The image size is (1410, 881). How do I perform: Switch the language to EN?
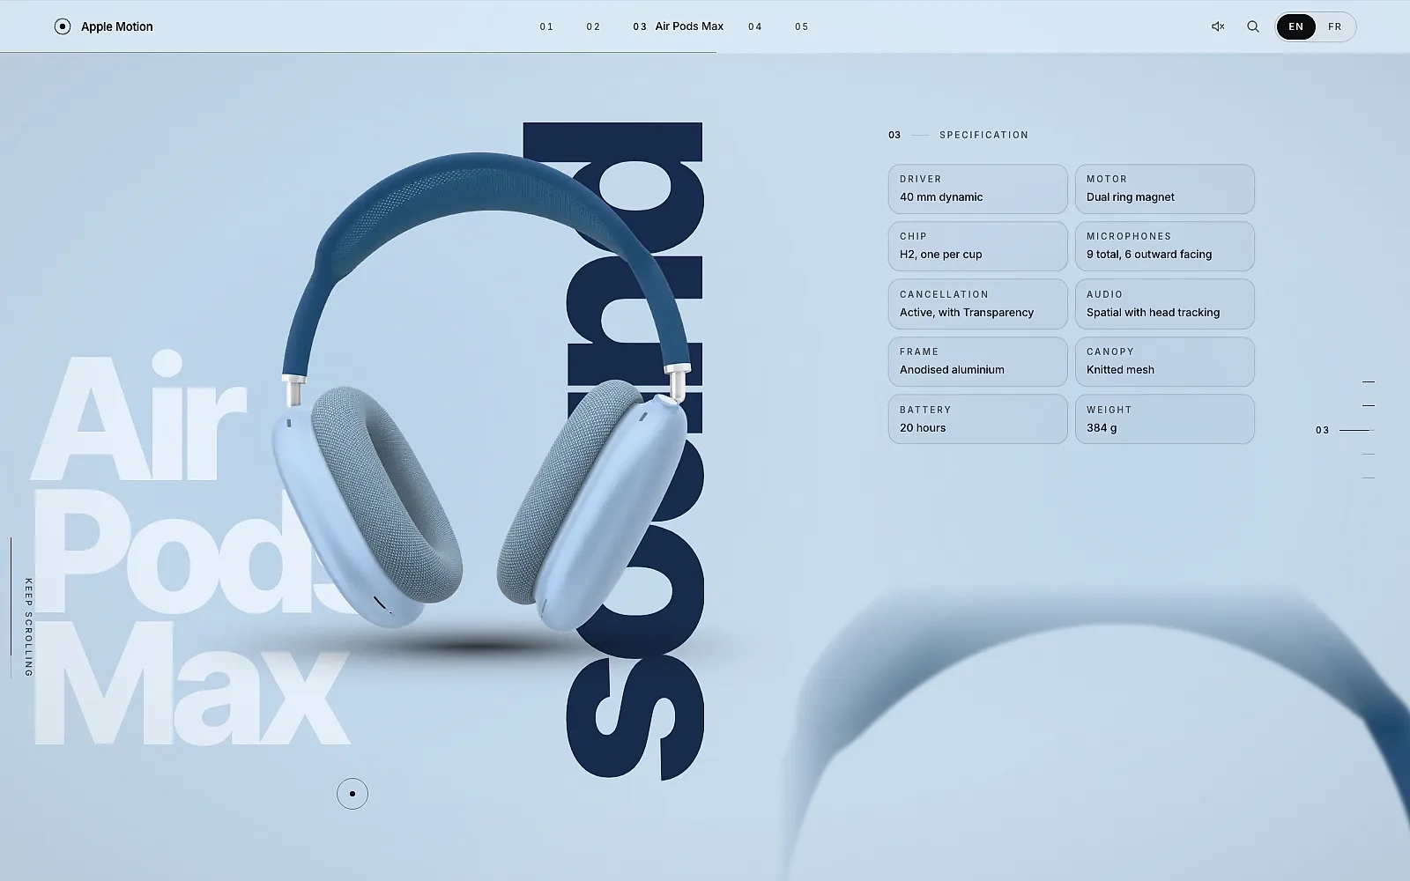coord(1295,26)
